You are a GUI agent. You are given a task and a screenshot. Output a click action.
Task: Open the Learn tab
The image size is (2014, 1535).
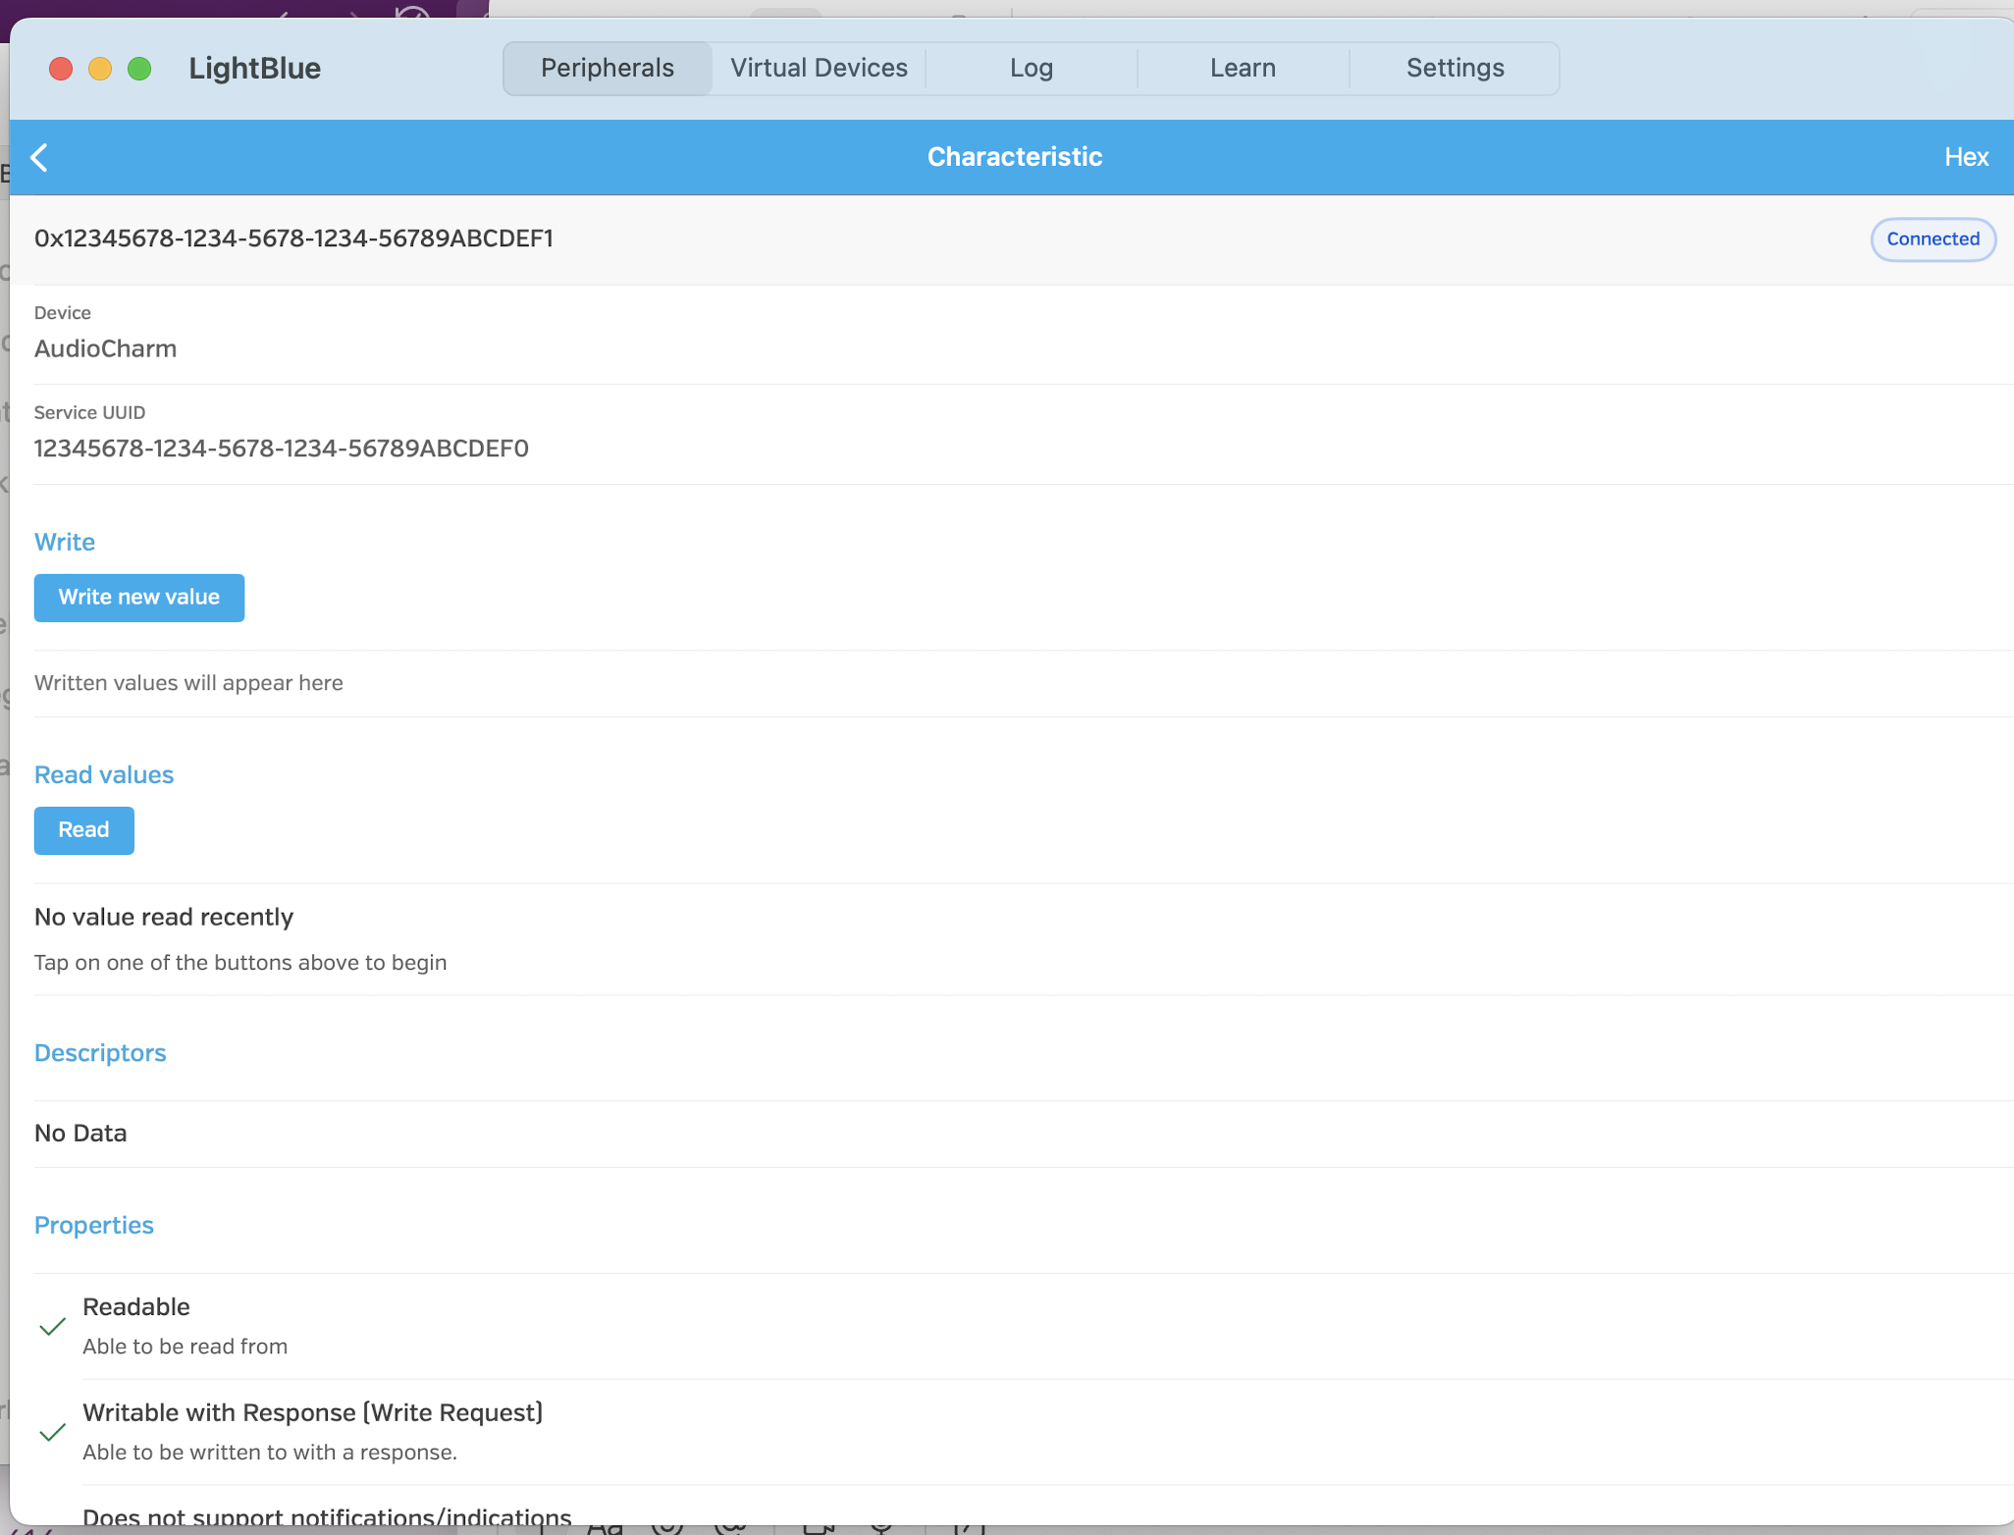click(x=1243, y=68)
